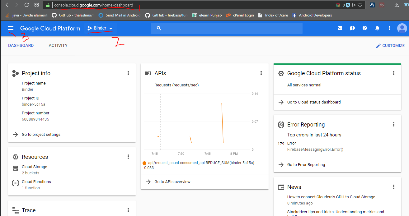The image size is (409, 216).
Task: Go to project settings link
Action: 41,135
